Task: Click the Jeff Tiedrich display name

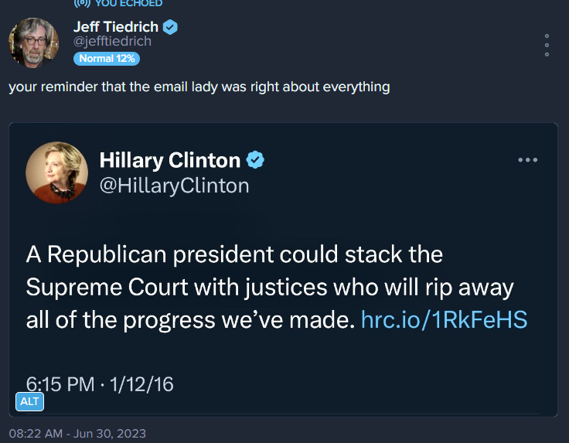Action: pos(116,27)
